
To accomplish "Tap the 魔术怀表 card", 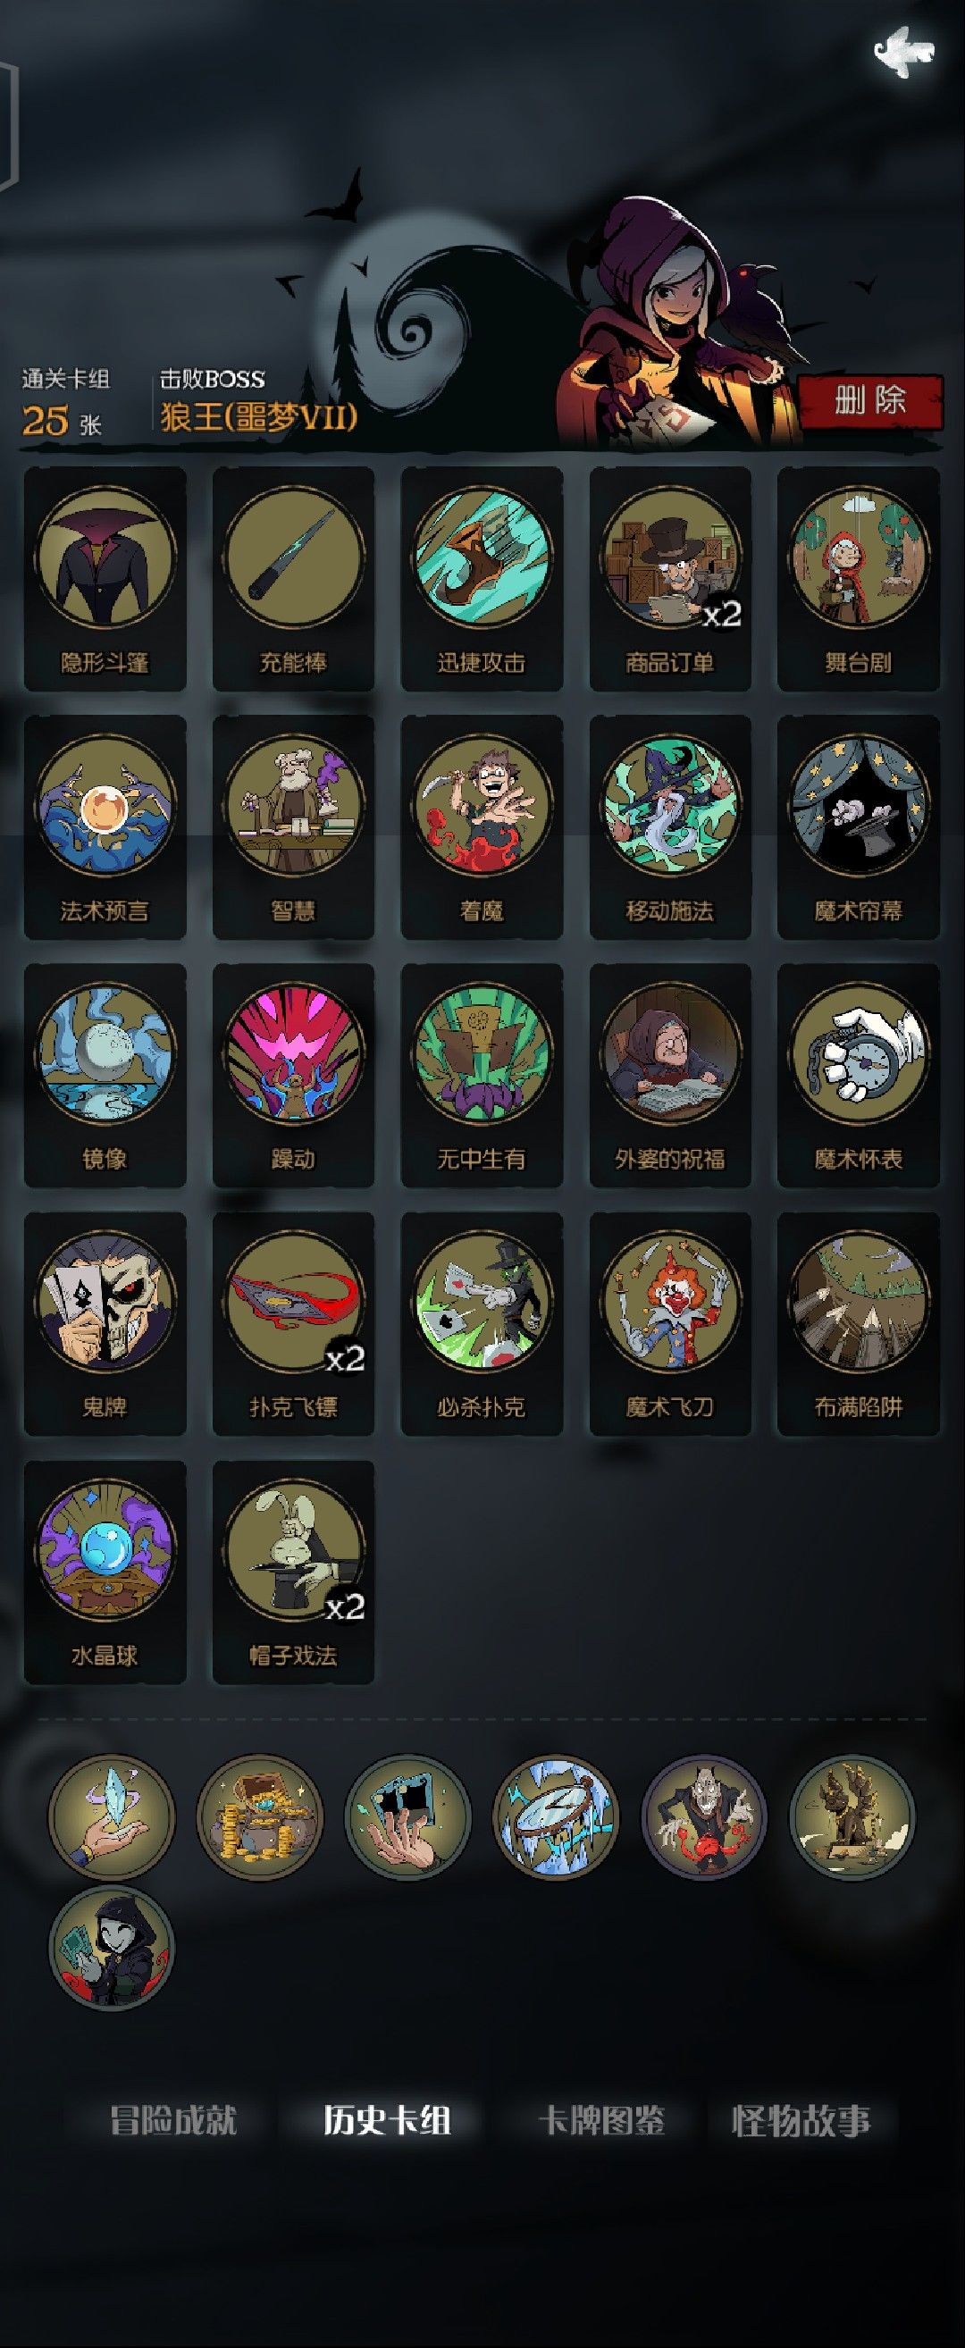I will tap(859, 1076).
